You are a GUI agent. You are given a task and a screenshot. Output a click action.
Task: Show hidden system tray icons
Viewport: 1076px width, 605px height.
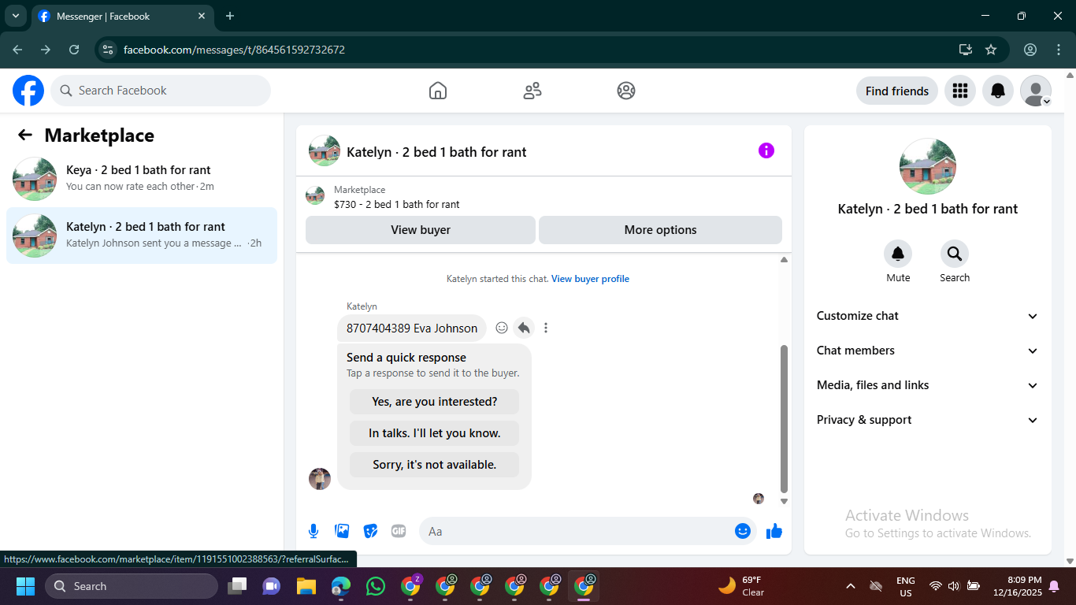(x=850, y=586)
